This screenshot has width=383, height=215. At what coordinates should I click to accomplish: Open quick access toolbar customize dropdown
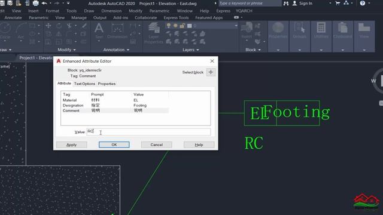pyautogui.click(x=68, y=3)
